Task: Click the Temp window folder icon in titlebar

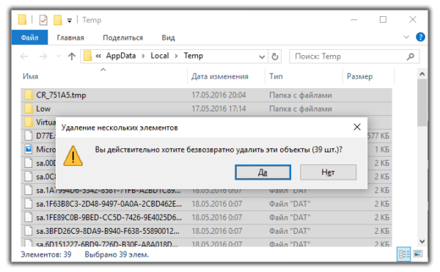Action: click(x=22, y=20)
